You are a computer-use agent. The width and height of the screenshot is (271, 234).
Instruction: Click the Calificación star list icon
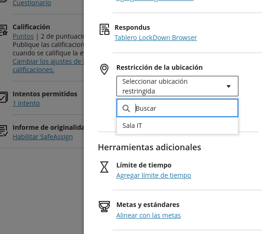(4, 30)
